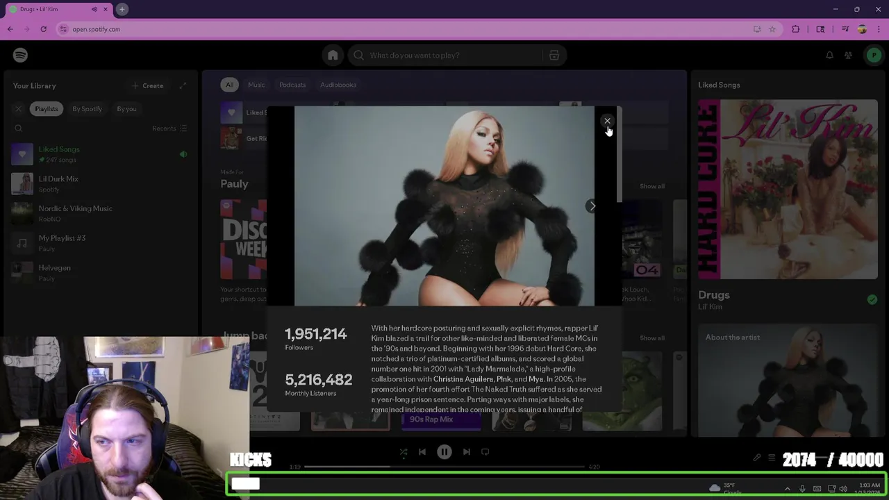Viewport: 889px width, 500px height.
Task: Open the profile avatar menu
Action: [x=874, y=55]
